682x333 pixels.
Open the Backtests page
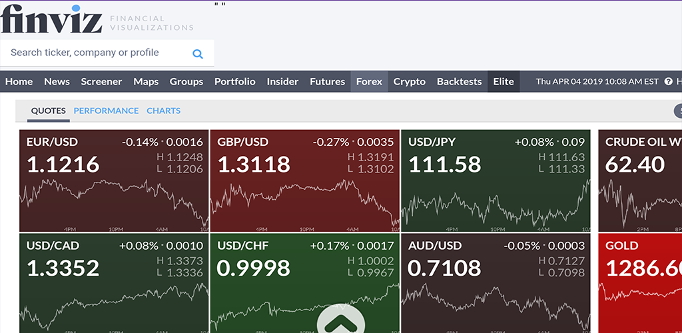coord(460,82)
